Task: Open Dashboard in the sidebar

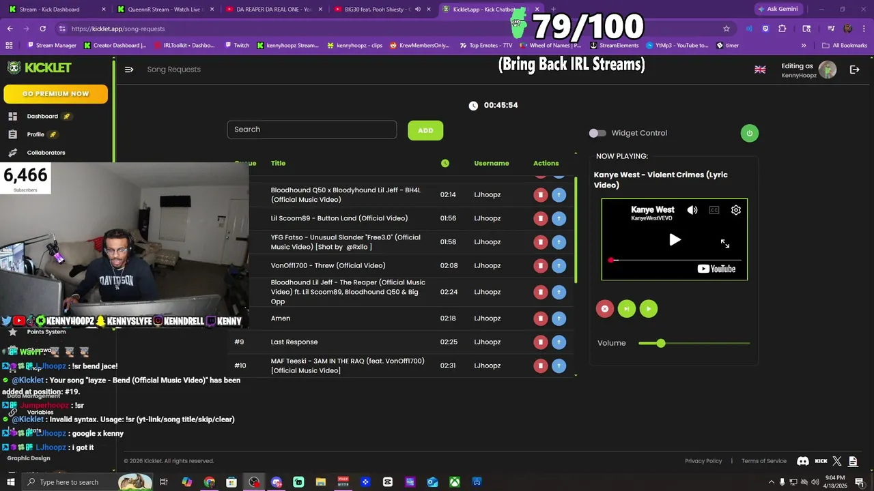Action: 42,117
